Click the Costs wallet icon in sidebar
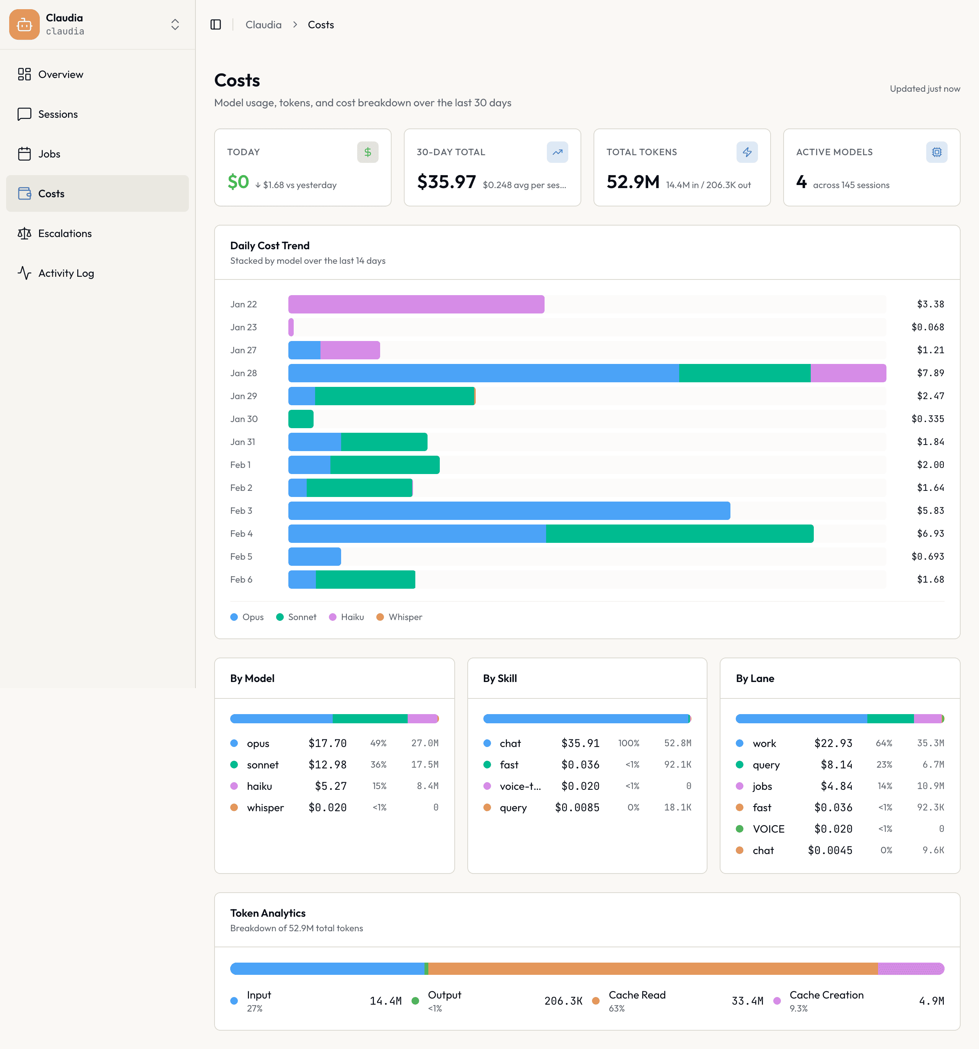Image resolution: width=979 pixels, height=1049 pixels. tap(24, 193)
